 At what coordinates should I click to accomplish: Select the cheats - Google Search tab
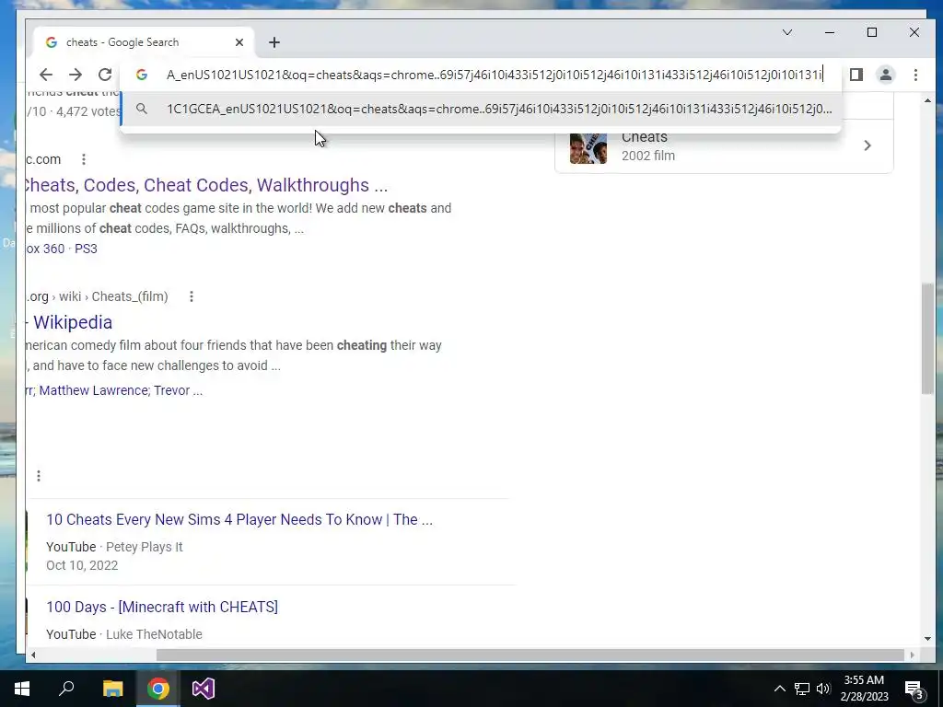pyautogui.click(x=143, y=42)
